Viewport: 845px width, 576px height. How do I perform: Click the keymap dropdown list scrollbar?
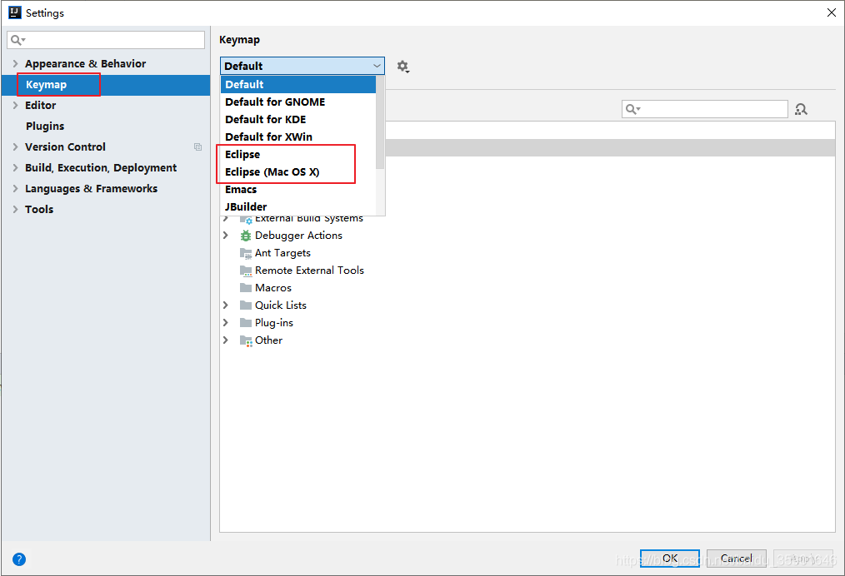(381, 122)
